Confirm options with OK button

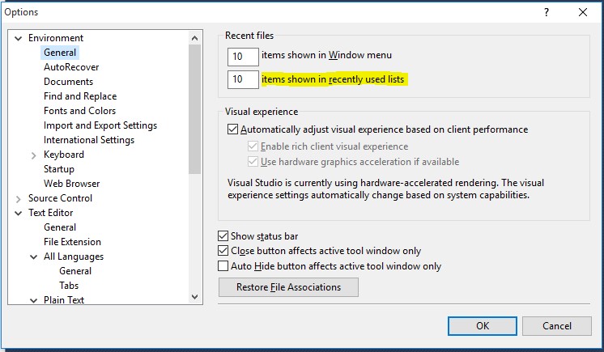(483, 326)
